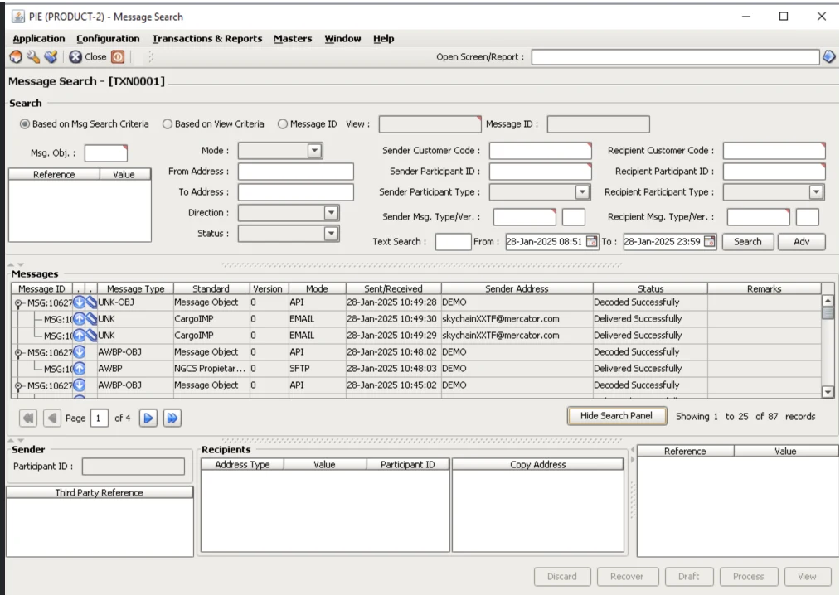Click the Close screen toolbar button
The height and width of the screenshot is (595, 840).
tap(88, 57)
